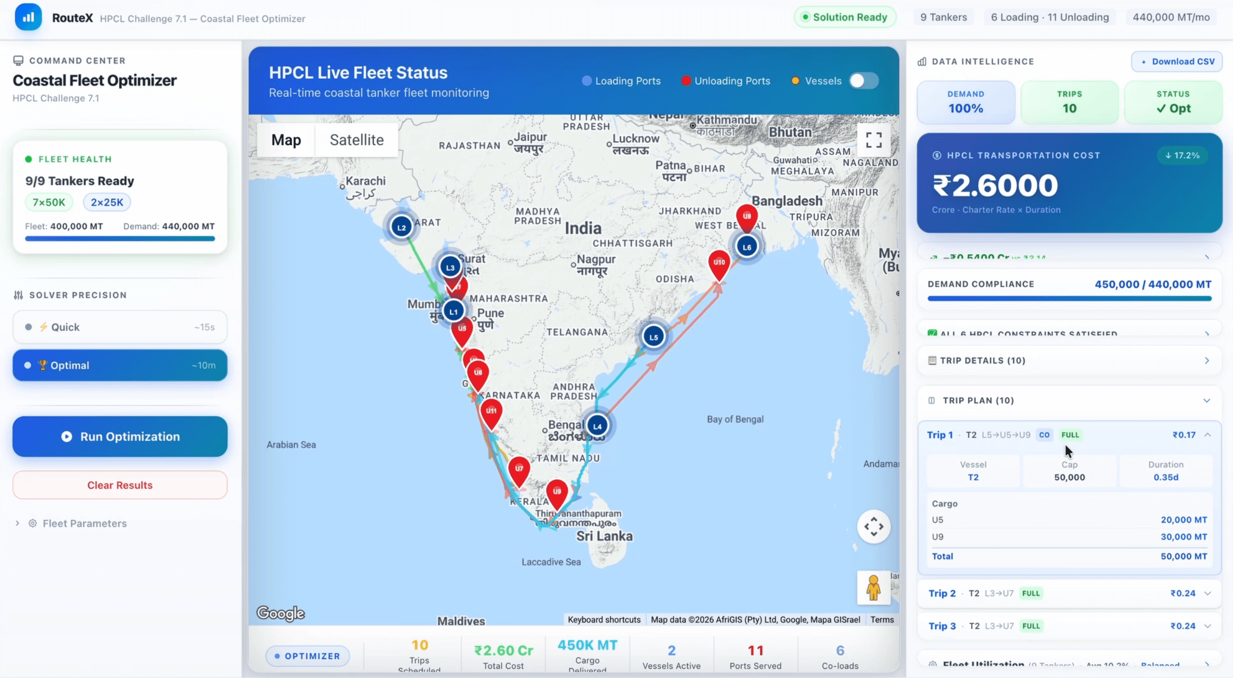Click the 2×25K tanker badge
The width and height of the screenshot is (1233, 678).
(107, 202)
